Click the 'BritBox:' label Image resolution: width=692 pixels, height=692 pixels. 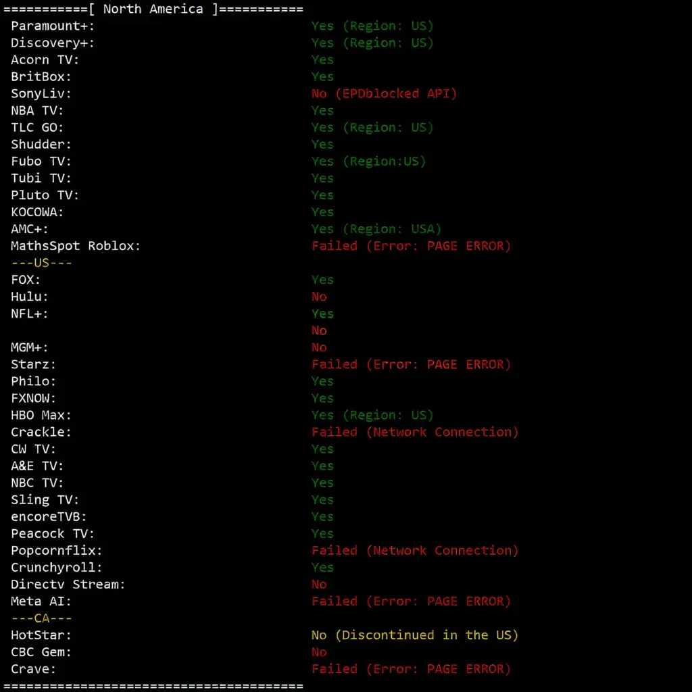pyautogui.click(x=41, y=77)
